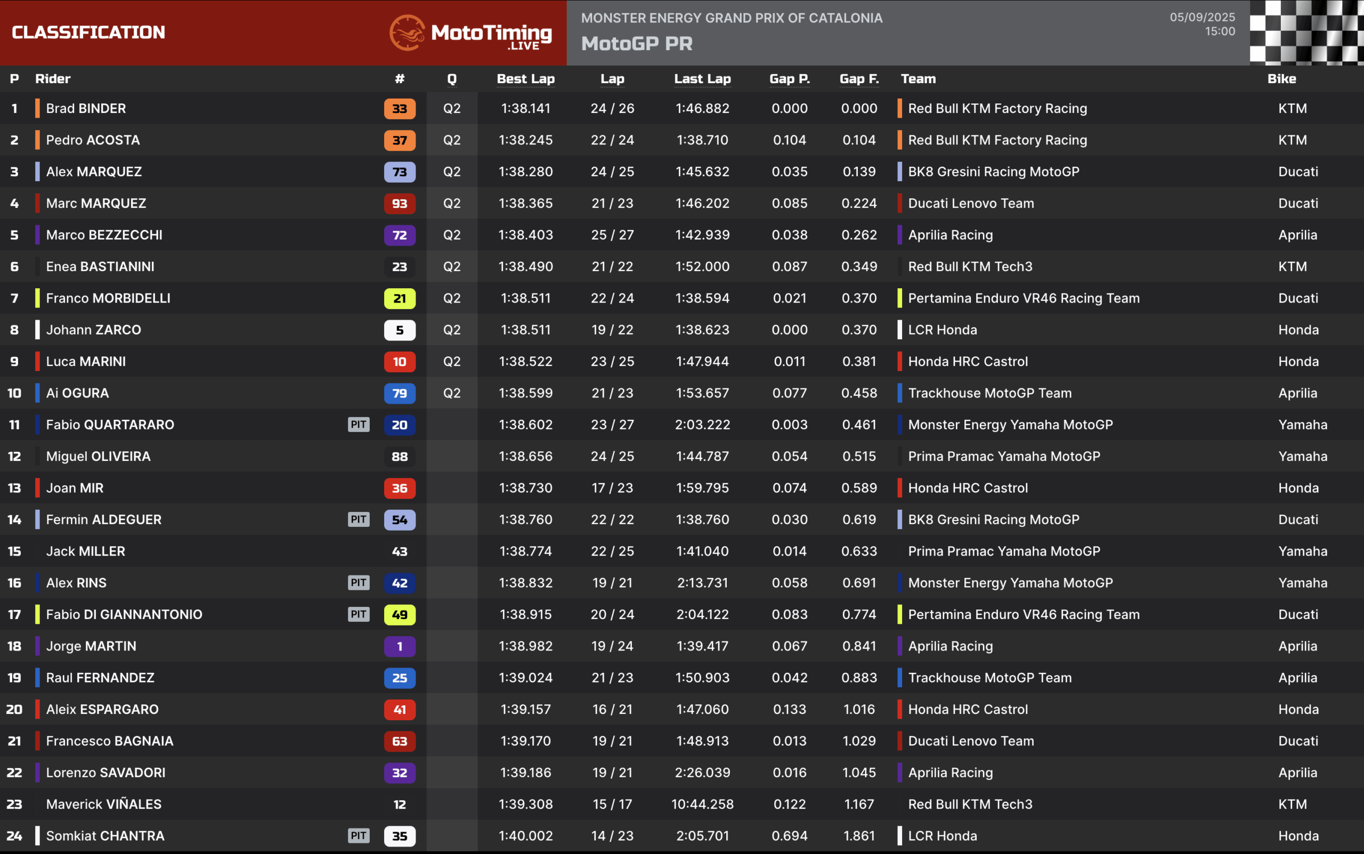
Task: Click the 05/09/2025 15:00 date stamp
Action: pos(1202,25)
